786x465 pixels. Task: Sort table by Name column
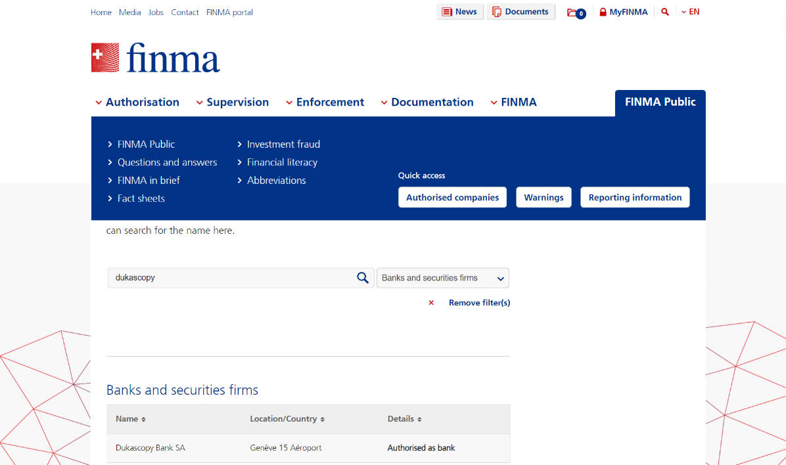tap(130, 419)
